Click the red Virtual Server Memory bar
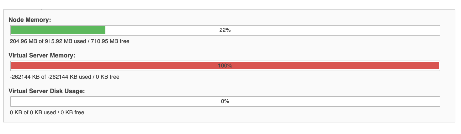461x134 pixels. 225,66
